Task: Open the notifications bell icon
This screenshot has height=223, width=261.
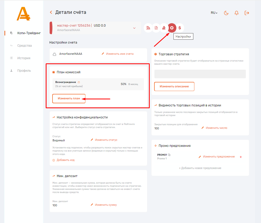Action: [237, 13]
